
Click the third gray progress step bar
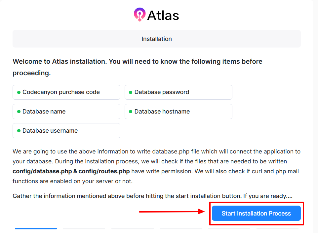pos(132,228)
